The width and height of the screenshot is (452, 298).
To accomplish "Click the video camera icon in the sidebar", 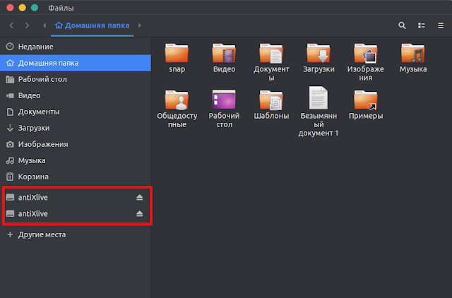I will point(10,95).
